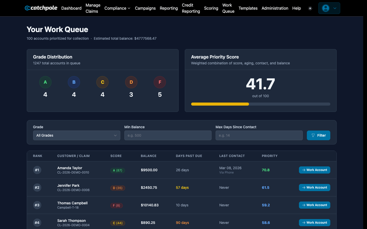Viewport: 367px width, 229px height.
Task: Click the funnel icon on the Filter button
Action: [313, 135]
